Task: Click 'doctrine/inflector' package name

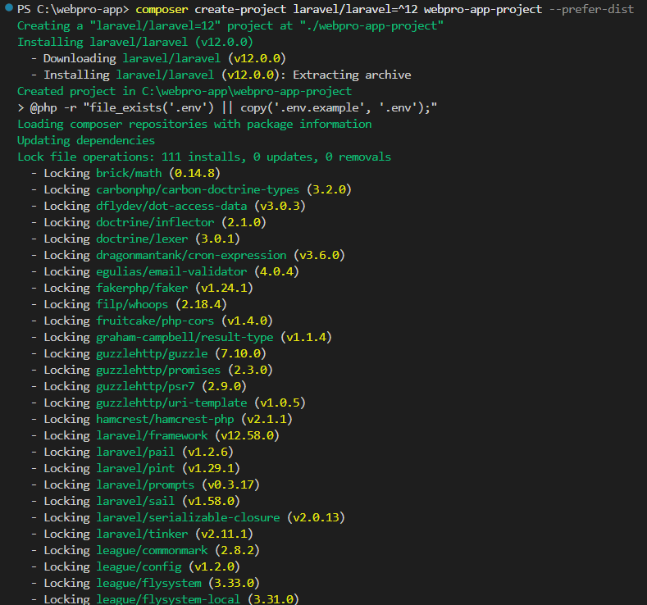Action: coord(155,223)
